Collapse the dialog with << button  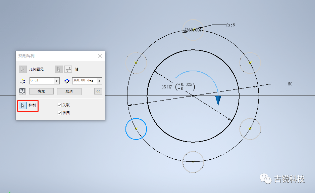98,91
